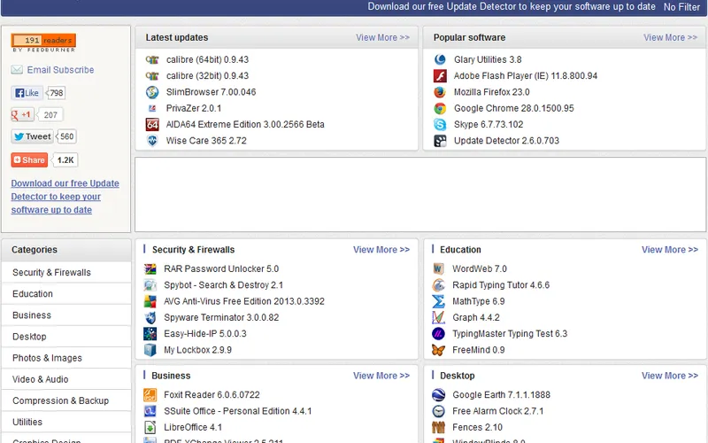The image size is (708, 443).
Task: Open the Google Earth 7.1.1.1888 link
Action: click(x=501, y=395)
